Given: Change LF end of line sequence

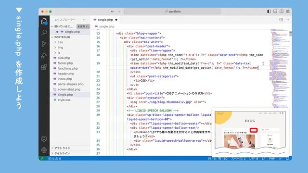Looking at the screenshot, I should 263,159.
